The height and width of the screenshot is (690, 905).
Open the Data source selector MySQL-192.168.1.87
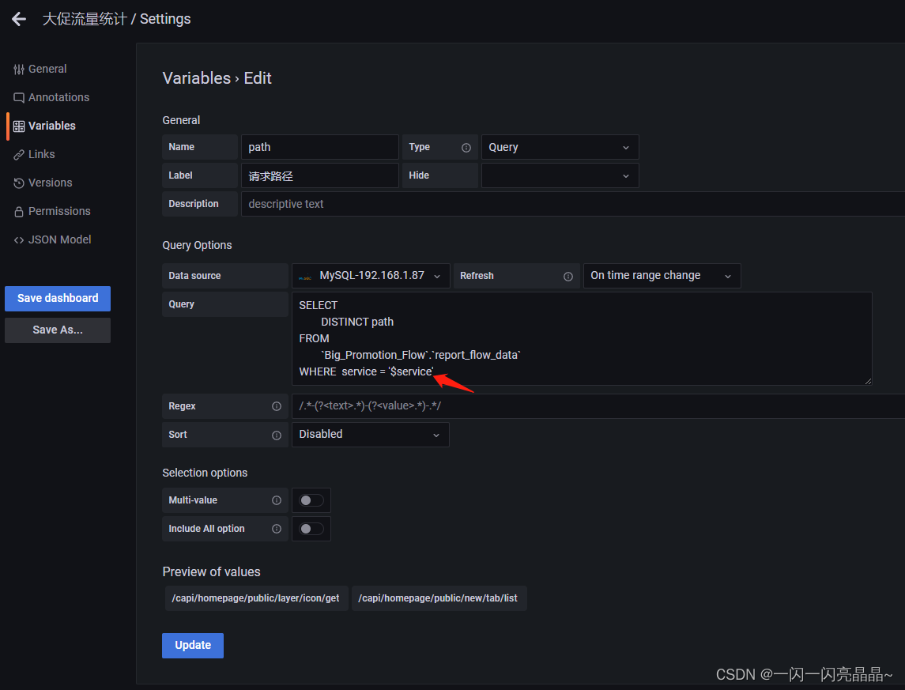tap(370, 276)
